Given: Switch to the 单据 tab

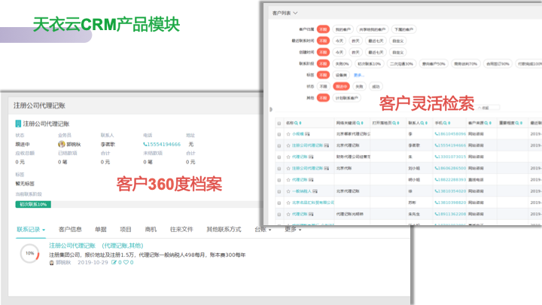Looking at the screenshot, I should point(101,229).
